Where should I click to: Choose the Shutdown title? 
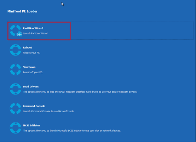click(x=29, y=67)
